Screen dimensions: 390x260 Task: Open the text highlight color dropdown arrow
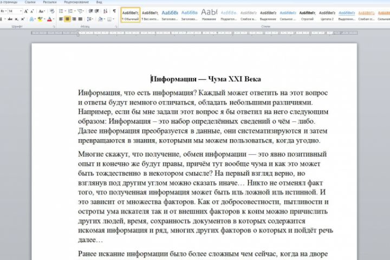[44, 19]
